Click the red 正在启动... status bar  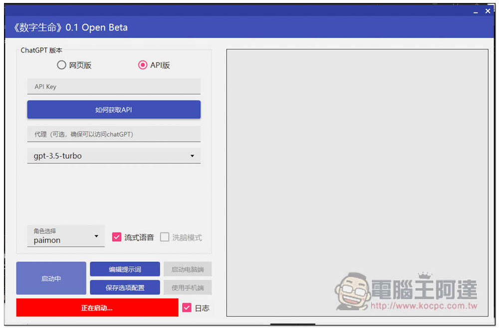97,308
